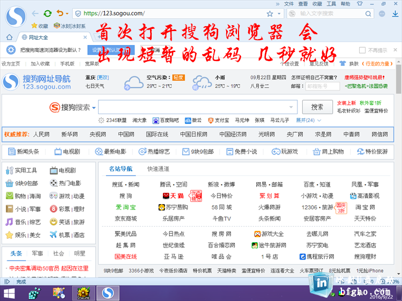The image size is (402, 301).
Task: Click 特价旅游 icon
Action: [361, 152]
